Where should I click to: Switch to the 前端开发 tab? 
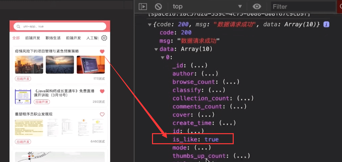(74, 38)
